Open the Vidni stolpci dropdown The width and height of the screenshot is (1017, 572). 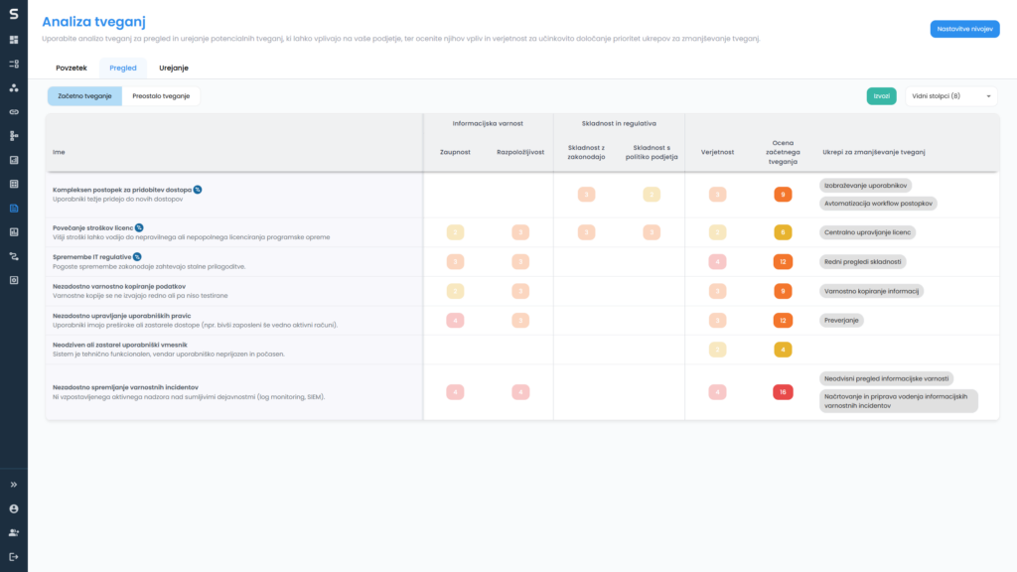click(x=950, y=96)
